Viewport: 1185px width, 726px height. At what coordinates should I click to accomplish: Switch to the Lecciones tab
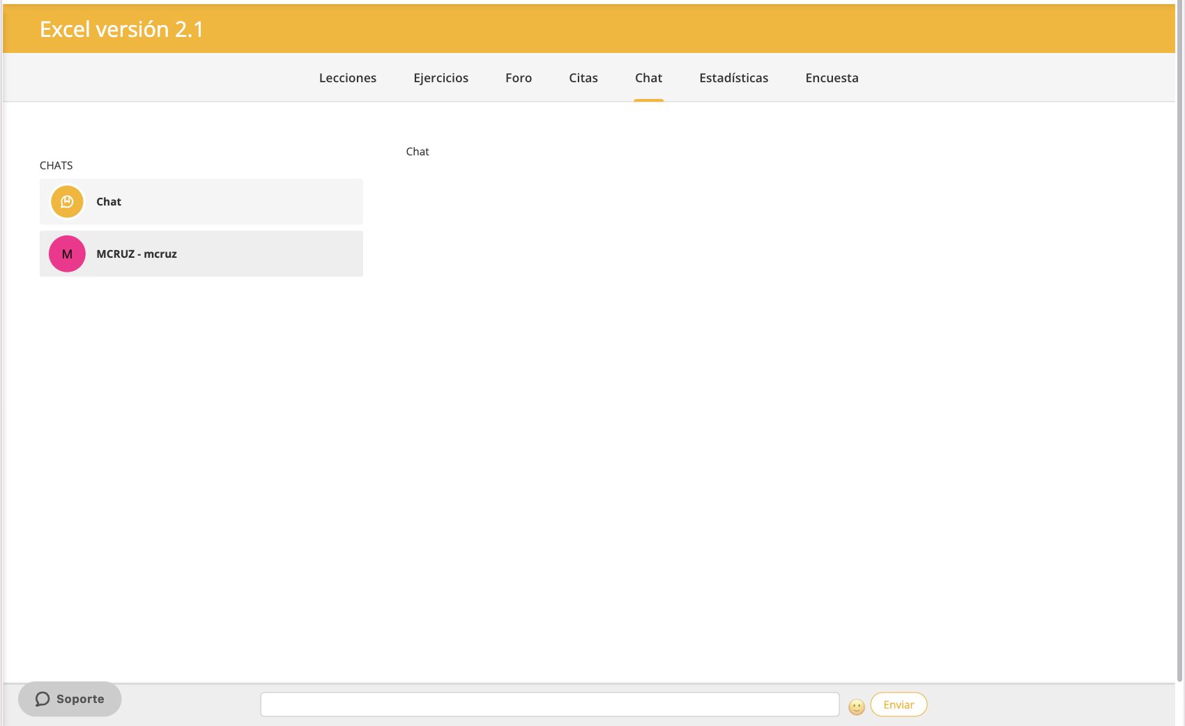(x=348, y=78)
